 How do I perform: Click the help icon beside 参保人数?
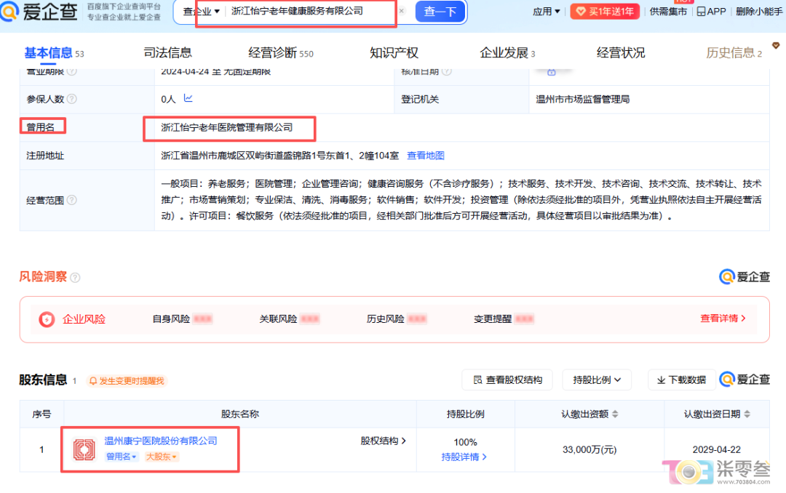tap(72, 99)
